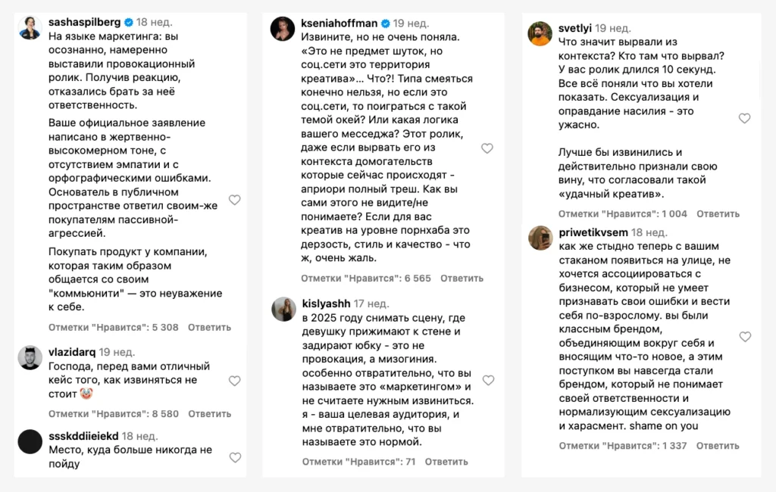
Task: Open the kislyashh username link
Action: pos(326,303)
